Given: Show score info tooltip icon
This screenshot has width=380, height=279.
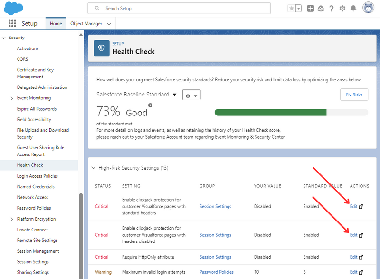Looking at the screenshot, I should click(x=150, y=105).
